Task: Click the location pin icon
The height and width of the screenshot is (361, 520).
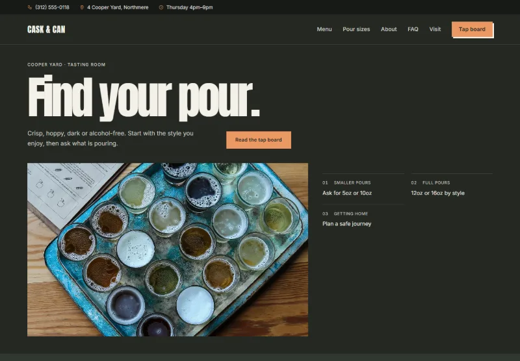Action: (x=82, y=7)
